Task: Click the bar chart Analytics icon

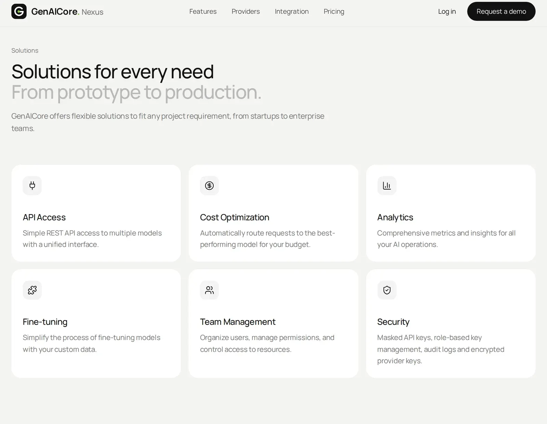Action: (x=387, y=186)
